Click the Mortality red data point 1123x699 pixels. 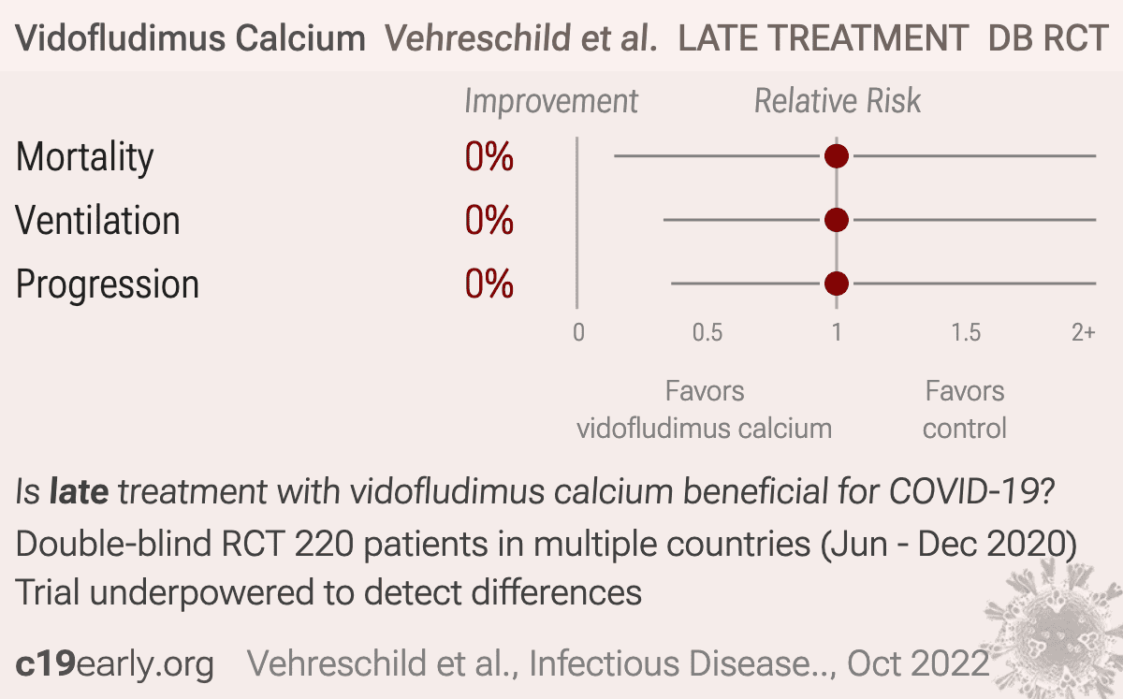[837, 156]
